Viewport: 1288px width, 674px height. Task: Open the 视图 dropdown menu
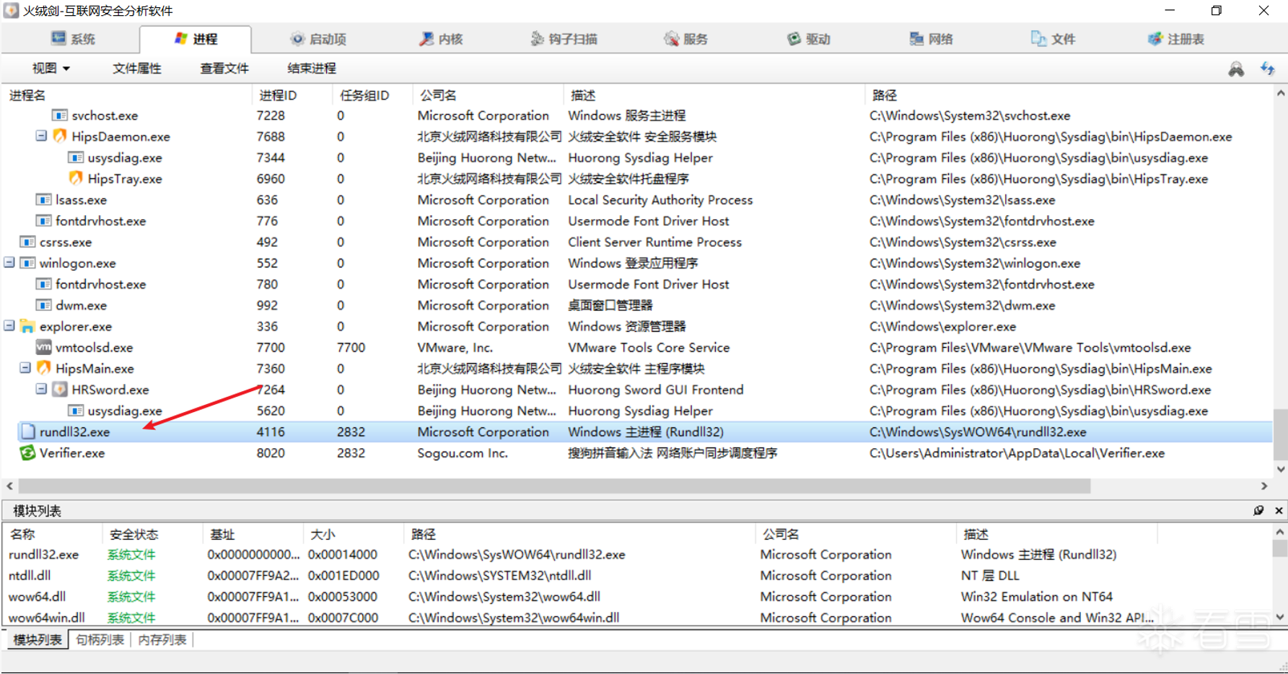[x=51, y=69]
